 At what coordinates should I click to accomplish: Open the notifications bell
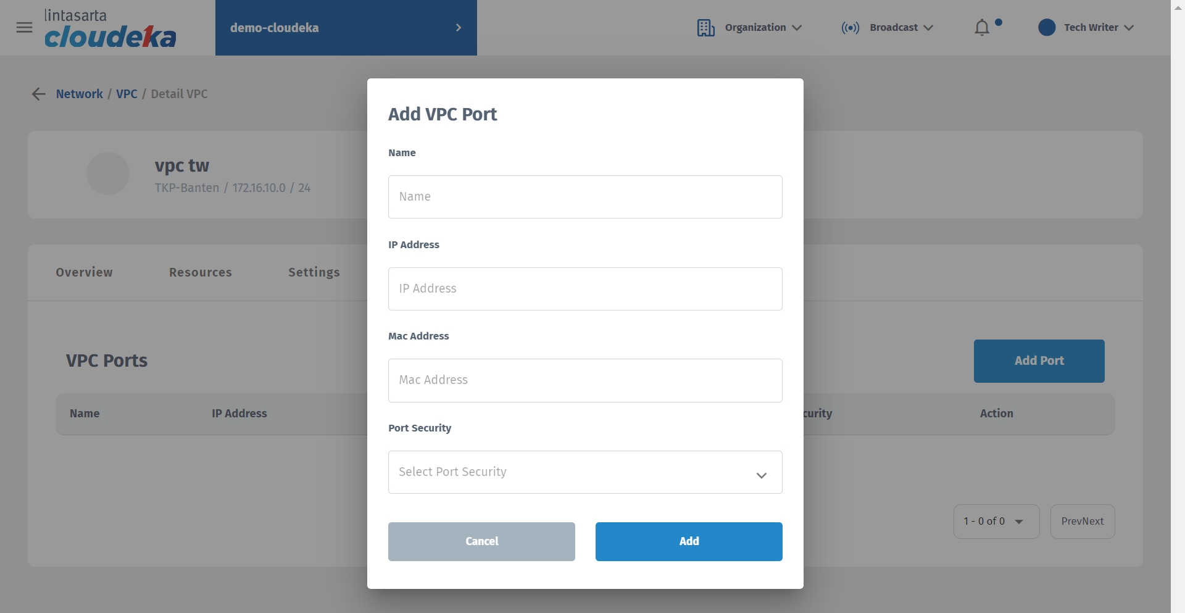click(982, 28)
